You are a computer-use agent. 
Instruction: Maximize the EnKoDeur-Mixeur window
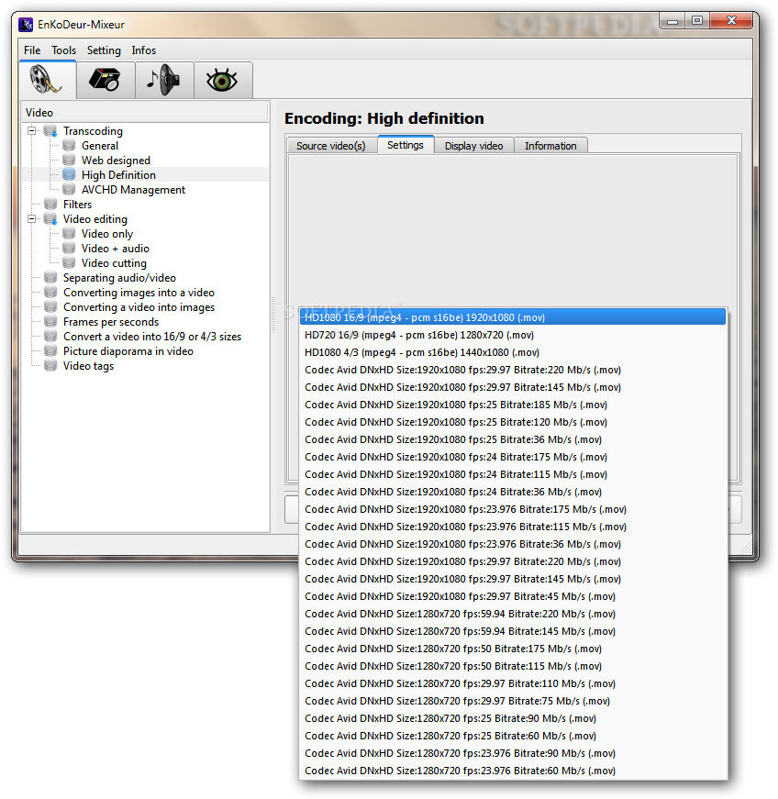[x=697, y=20]
